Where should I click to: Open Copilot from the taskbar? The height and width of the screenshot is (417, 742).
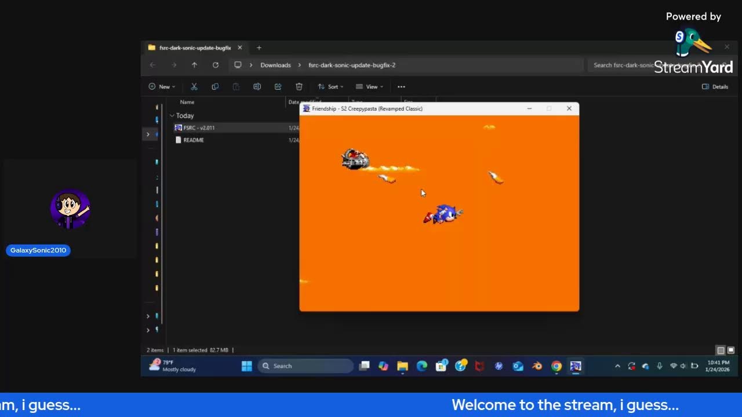383,366
